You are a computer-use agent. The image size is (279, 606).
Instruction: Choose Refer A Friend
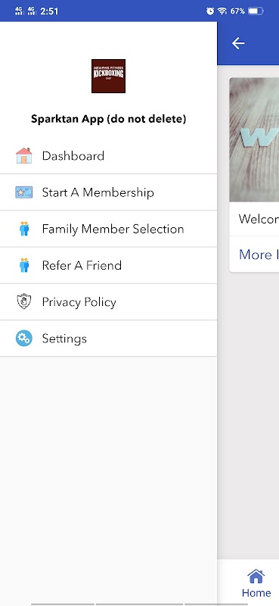(x=108, y=265)
